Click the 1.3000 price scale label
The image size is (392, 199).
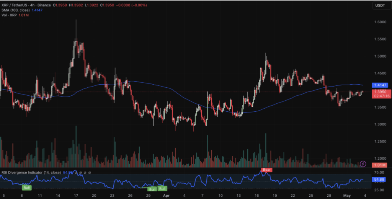click(x=380, y=124)
